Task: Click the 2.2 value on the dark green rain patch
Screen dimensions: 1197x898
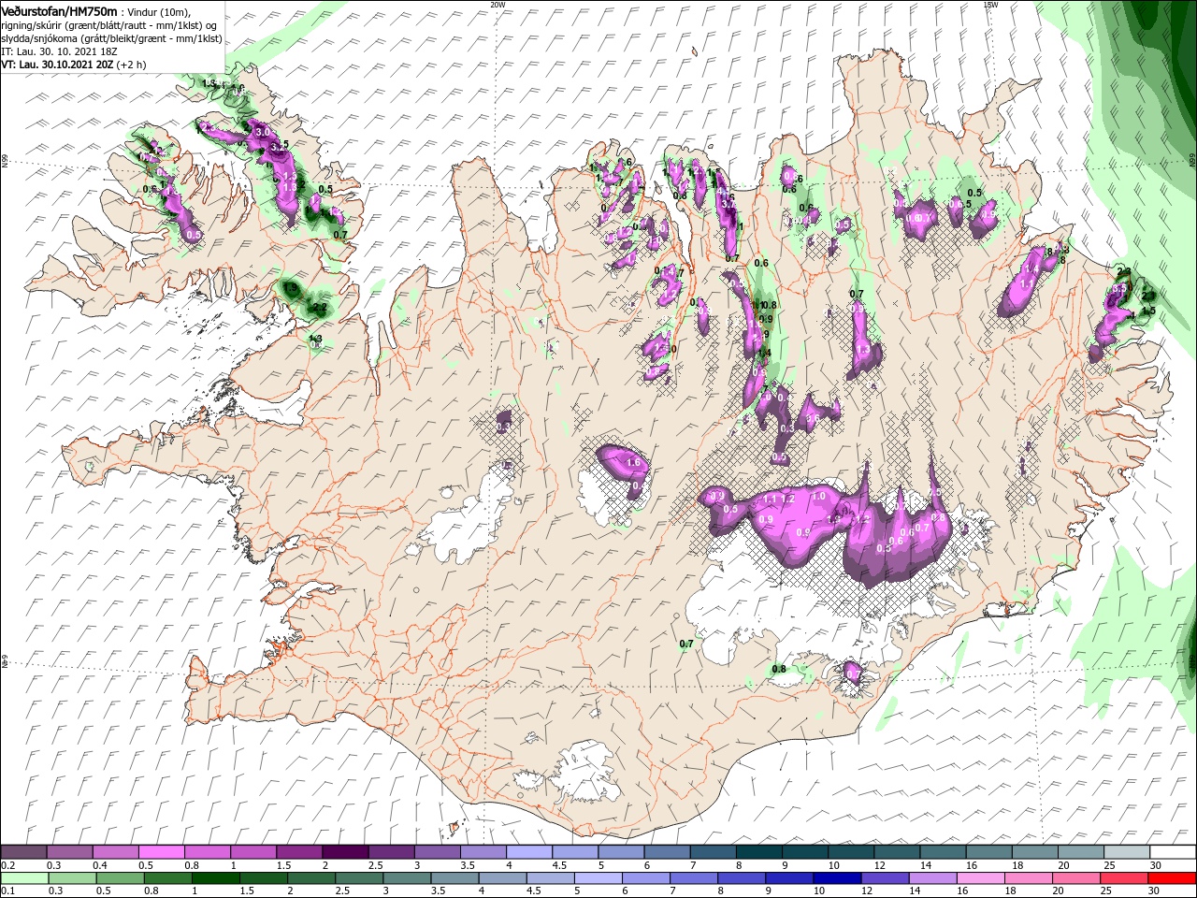Action: [320, 307]
